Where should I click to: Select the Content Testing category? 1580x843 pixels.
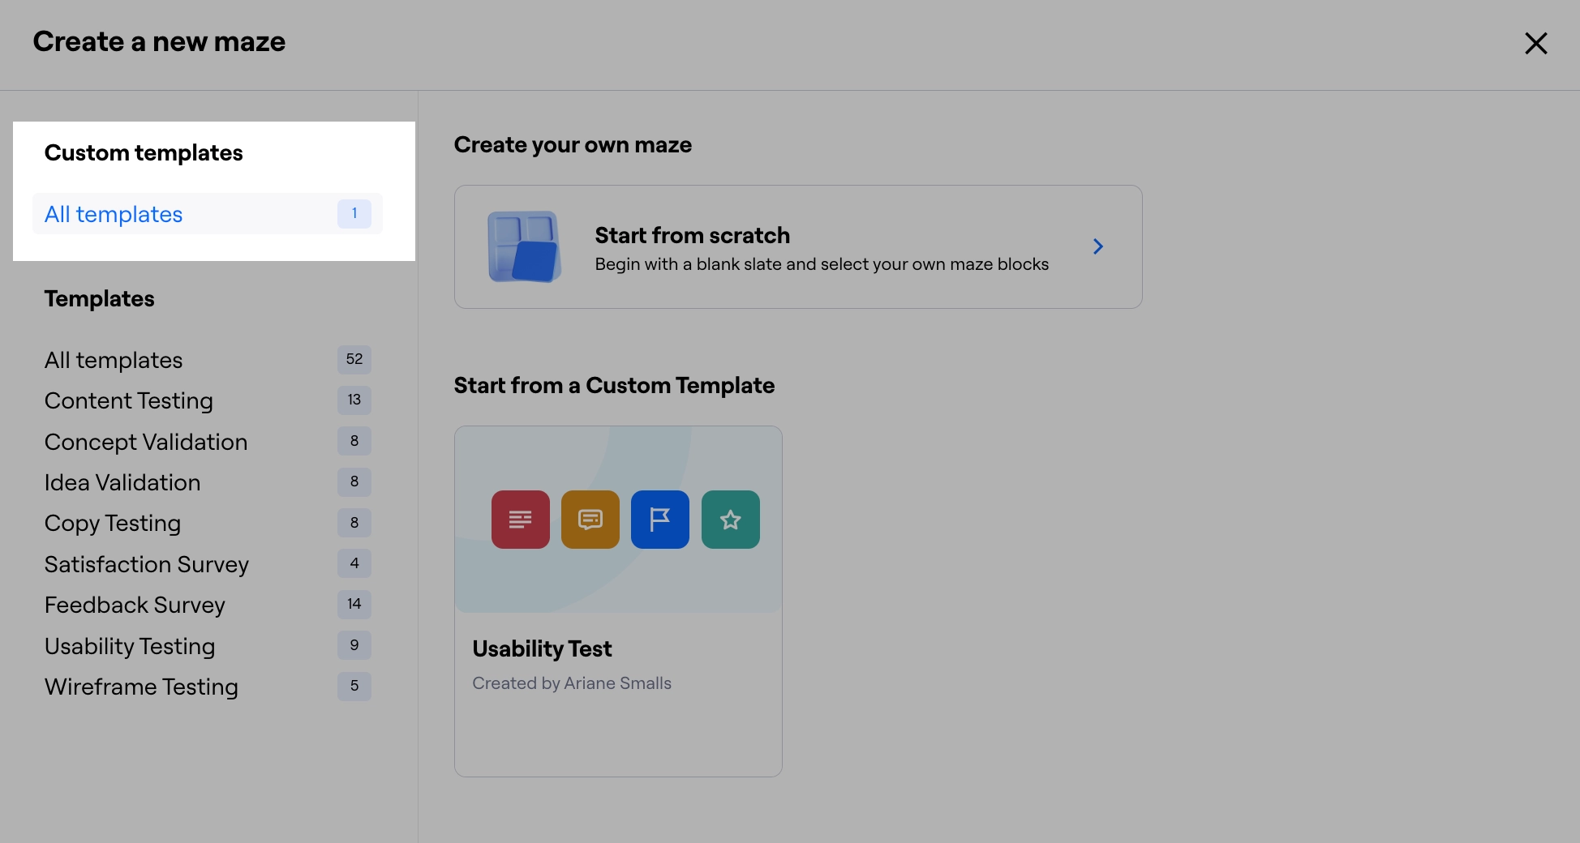tap(128, 400)
